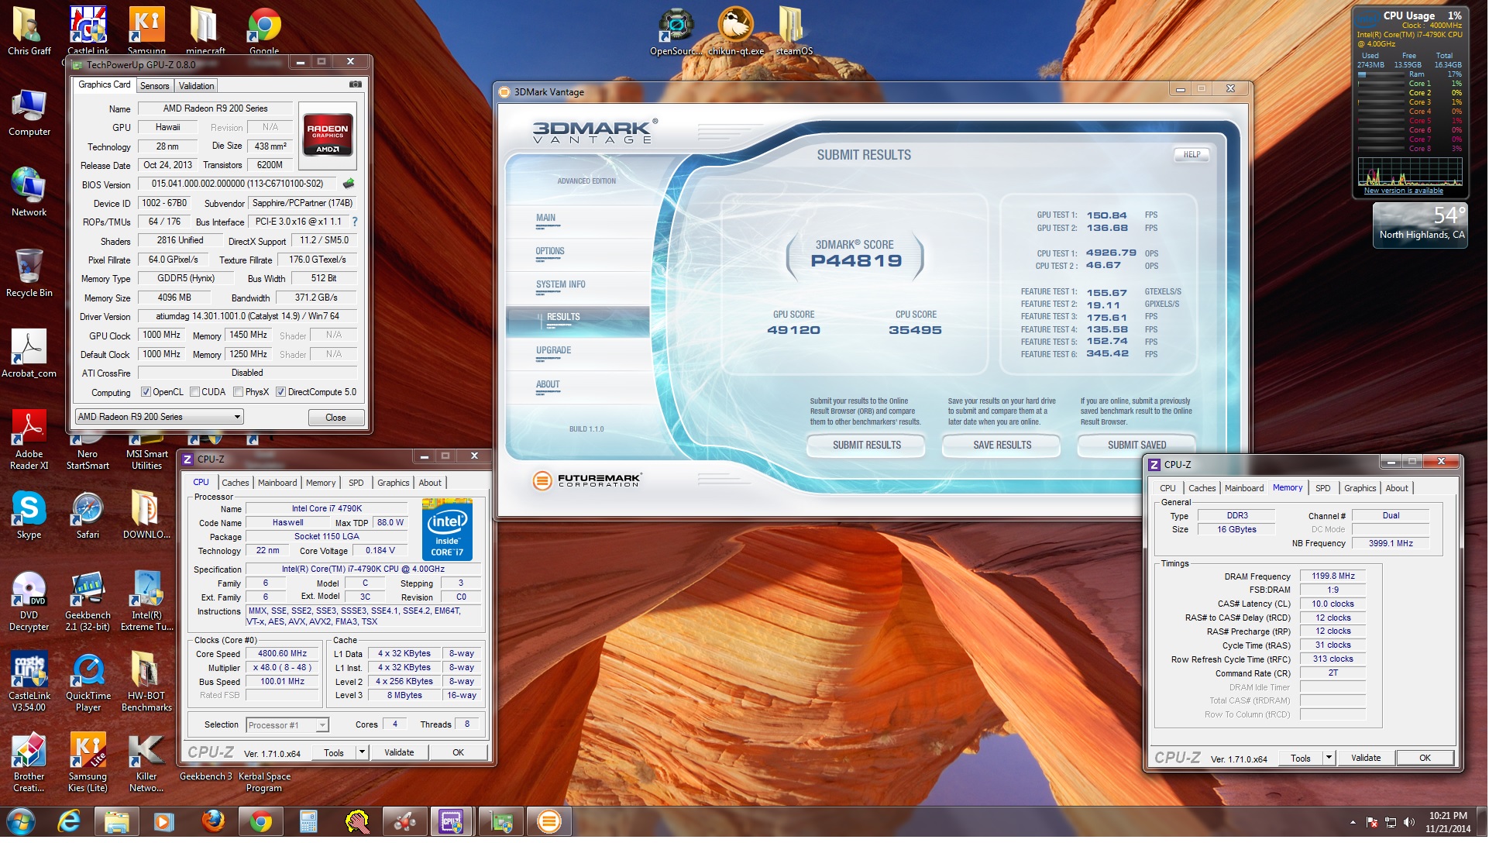Click the North Highlands weather gadget
The image size is (1489, 843).
(x=1420, y=225)
